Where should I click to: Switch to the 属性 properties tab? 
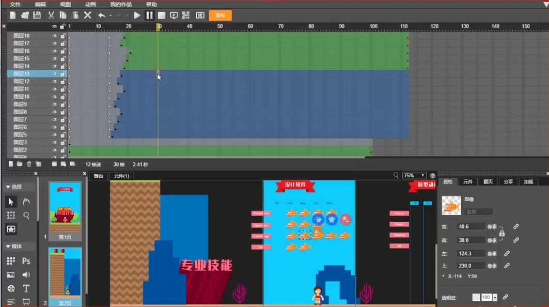[448, 181]
